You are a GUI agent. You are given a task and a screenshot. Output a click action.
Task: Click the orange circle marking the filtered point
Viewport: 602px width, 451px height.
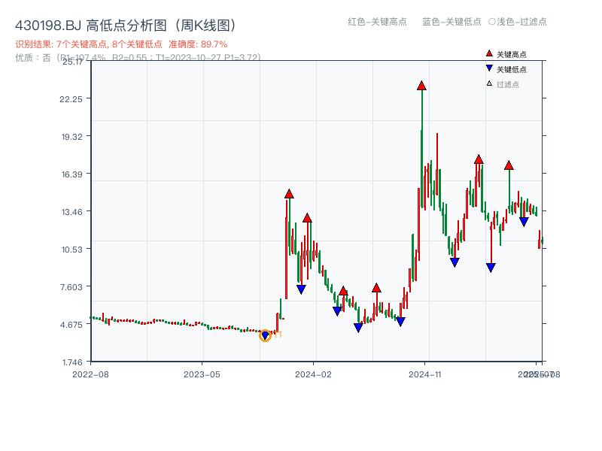[265, 336]
